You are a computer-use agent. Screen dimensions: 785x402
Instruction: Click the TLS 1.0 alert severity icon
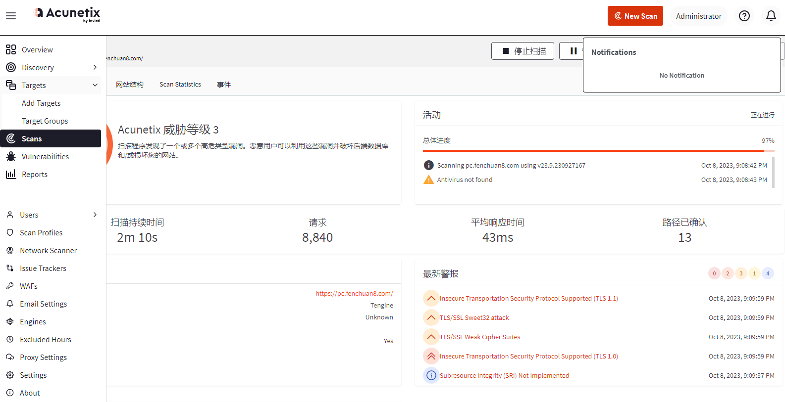431,356
